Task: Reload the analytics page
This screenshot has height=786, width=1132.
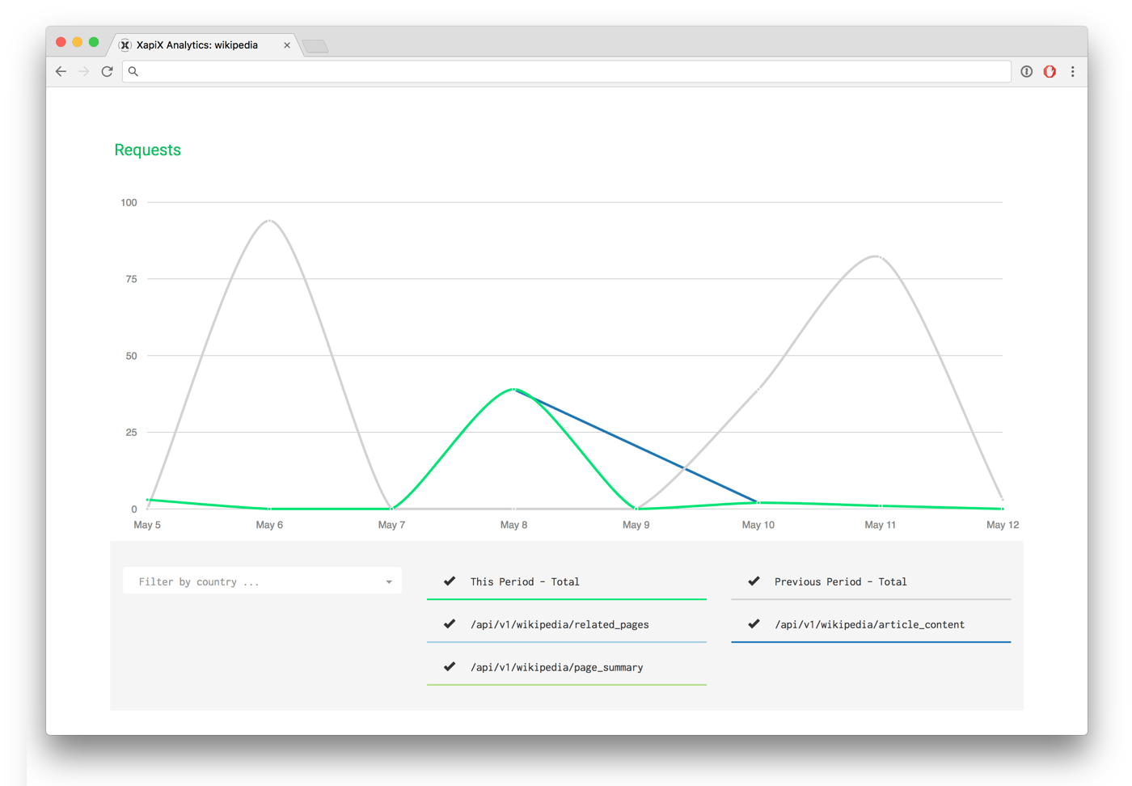Action: (x=108, y=71)
